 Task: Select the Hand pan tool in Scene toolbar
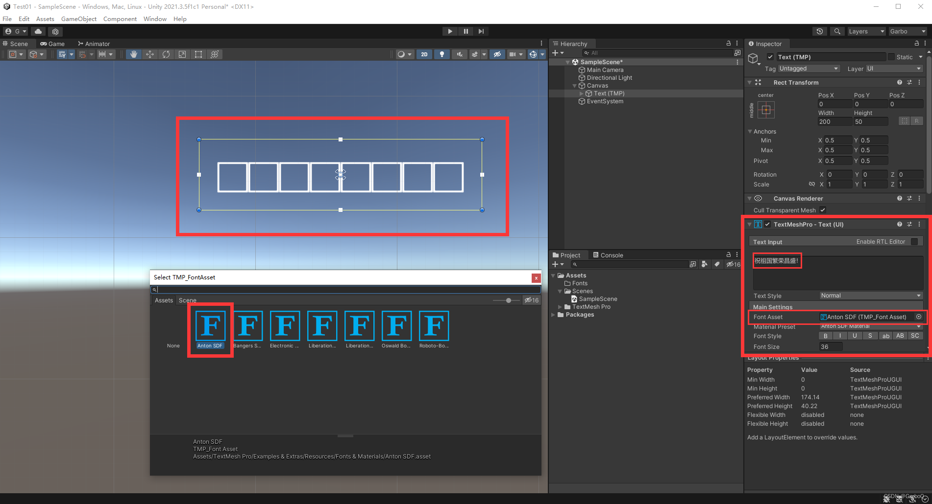133,54
